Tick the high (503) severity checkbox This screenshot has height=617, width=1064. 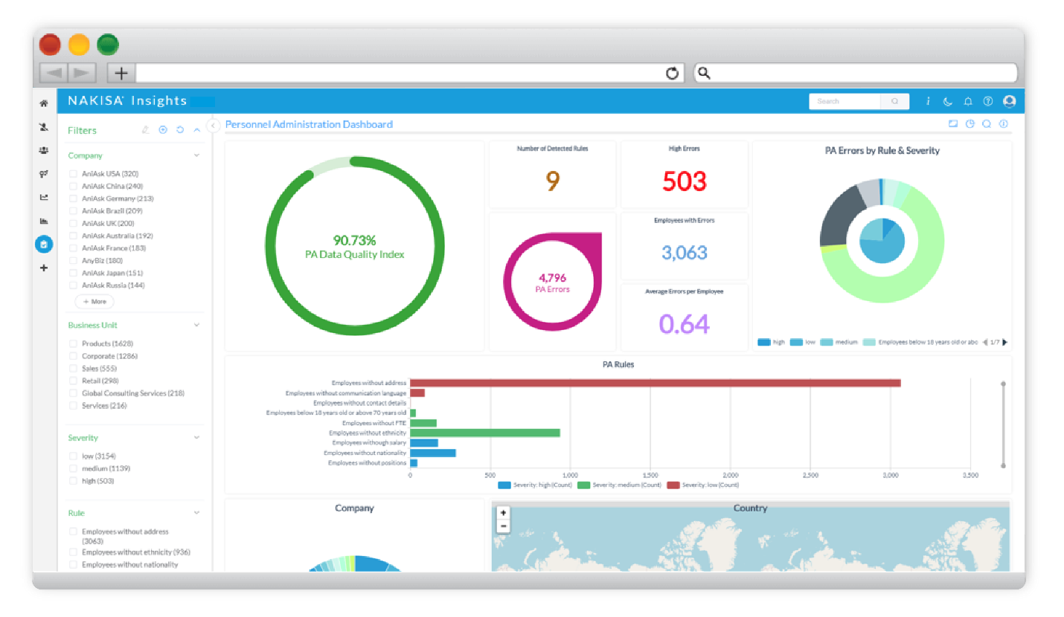point(73,481)
